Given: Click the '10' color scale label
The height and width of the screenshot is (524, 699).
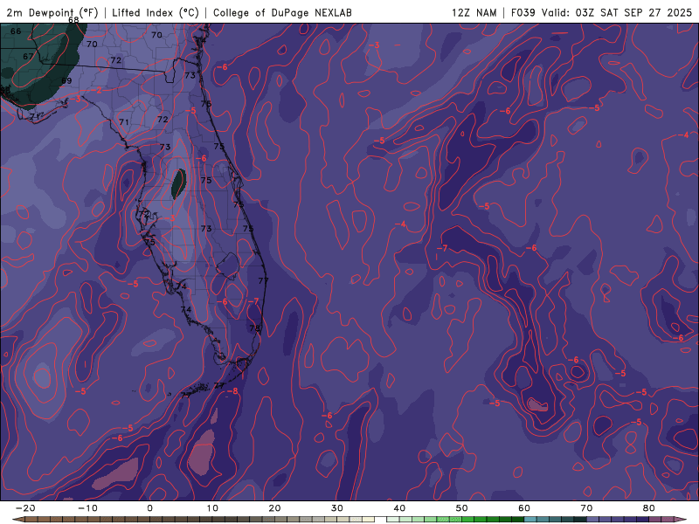Looking at the screenshot, I should tap(212, 508).
